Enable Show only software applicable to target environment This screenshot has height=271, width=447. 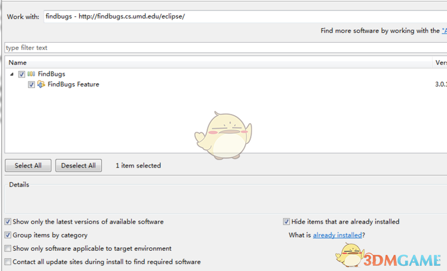8,248
